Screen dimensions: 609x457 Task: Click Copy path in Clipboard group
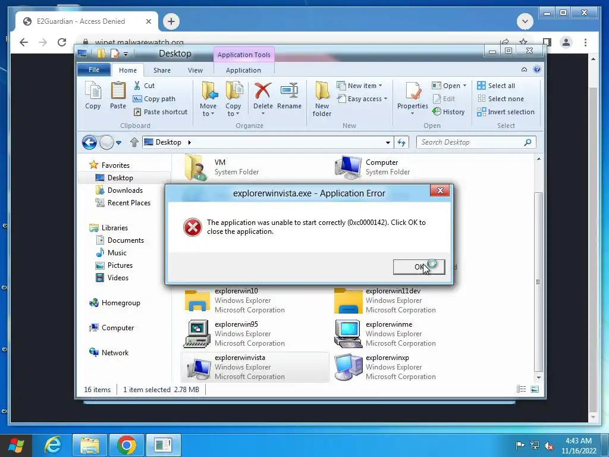(x=154, y=99)
